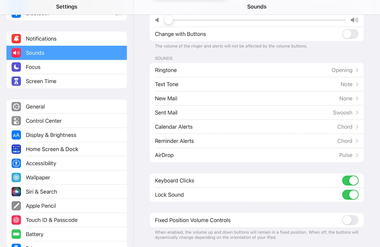Image resolution: width=380 pixels, height=247 pixels.
Task: Click the Accessibility person icon
Action: [16, 163]
